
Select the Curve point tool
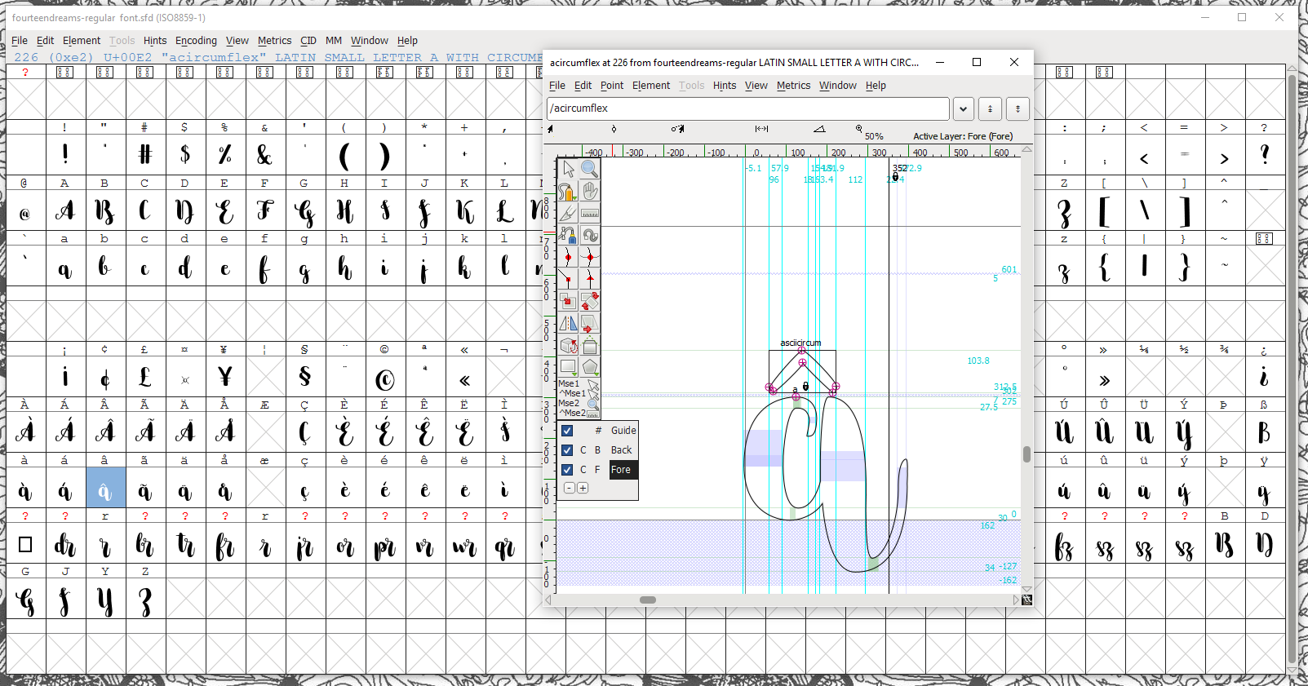click(x=568, y=257)
